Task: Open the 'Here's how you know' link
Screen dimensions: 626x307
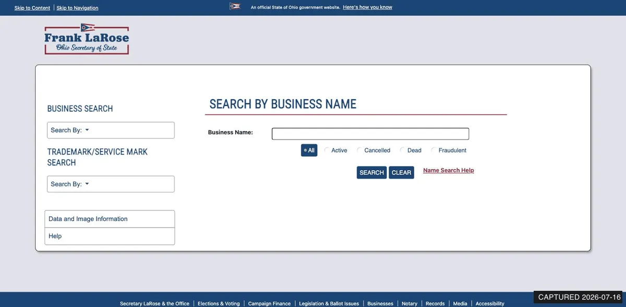Action: pyautogui.click(x=368, y=7)
